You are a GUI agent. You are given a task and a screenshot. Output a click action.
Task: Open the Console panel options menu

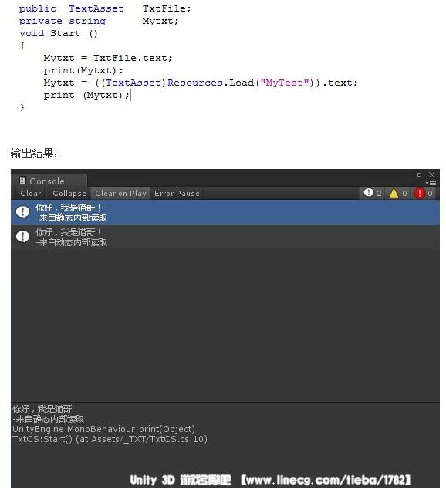pyautogui.click(x=431, y=183)
